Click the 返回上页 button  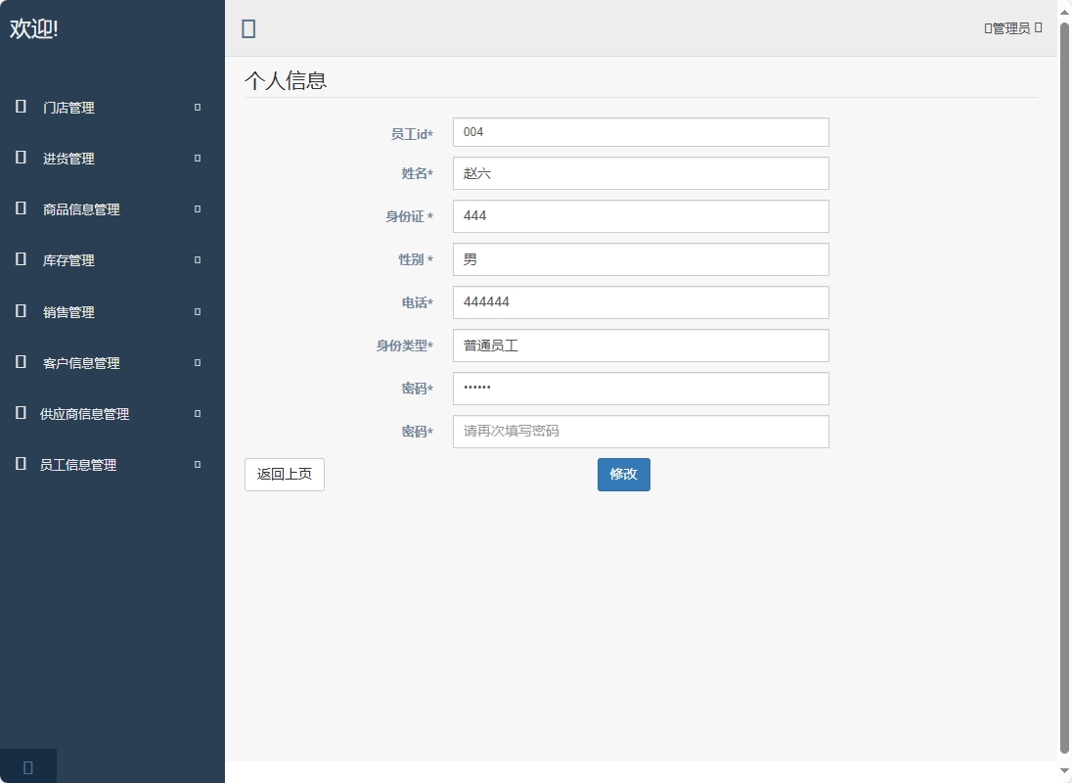284,474
